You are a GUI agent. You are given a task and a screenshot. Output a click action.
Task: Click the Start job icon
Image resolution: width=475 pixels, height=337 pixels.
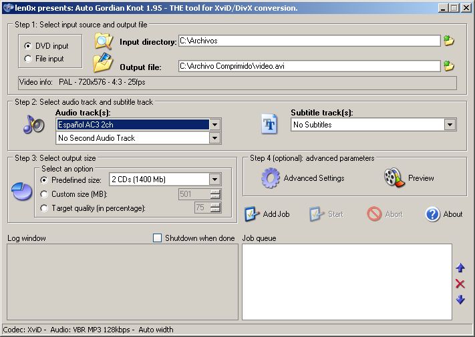point(317,214)
